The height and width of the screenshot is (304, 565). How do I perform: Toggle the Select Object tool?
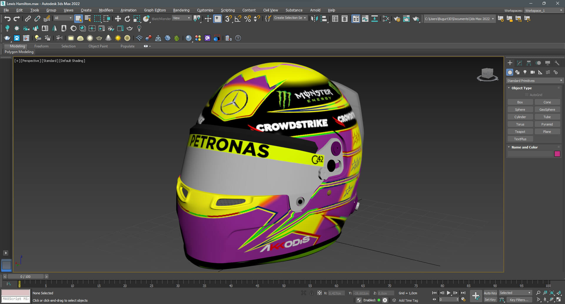[78, 19]
